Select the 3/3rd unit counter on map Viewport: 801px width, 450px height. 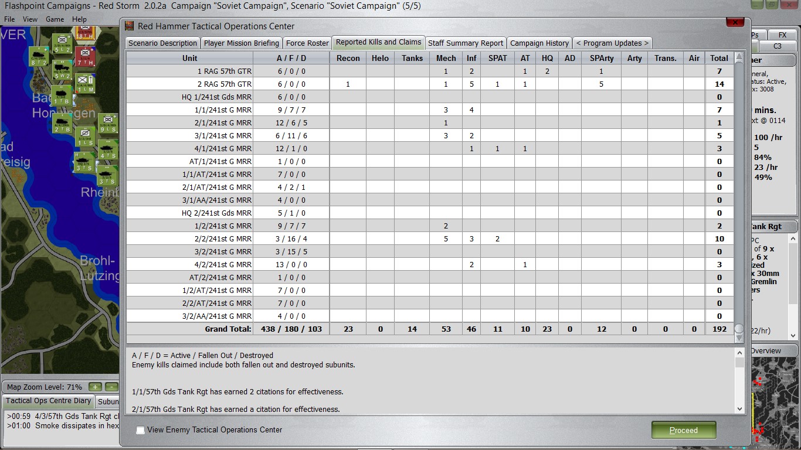61,96
